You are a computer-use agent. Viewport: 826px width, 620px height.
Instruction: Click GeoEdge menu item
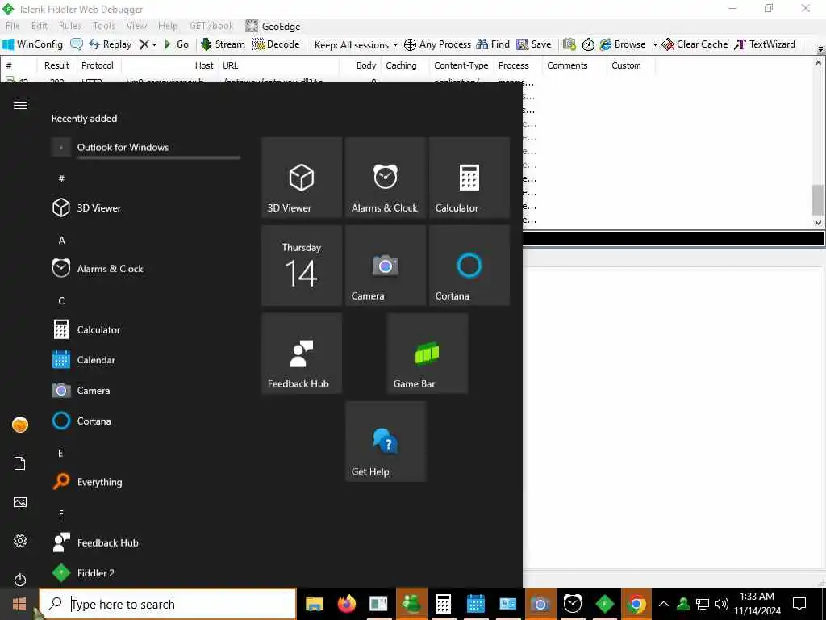[x=273, y=26]
